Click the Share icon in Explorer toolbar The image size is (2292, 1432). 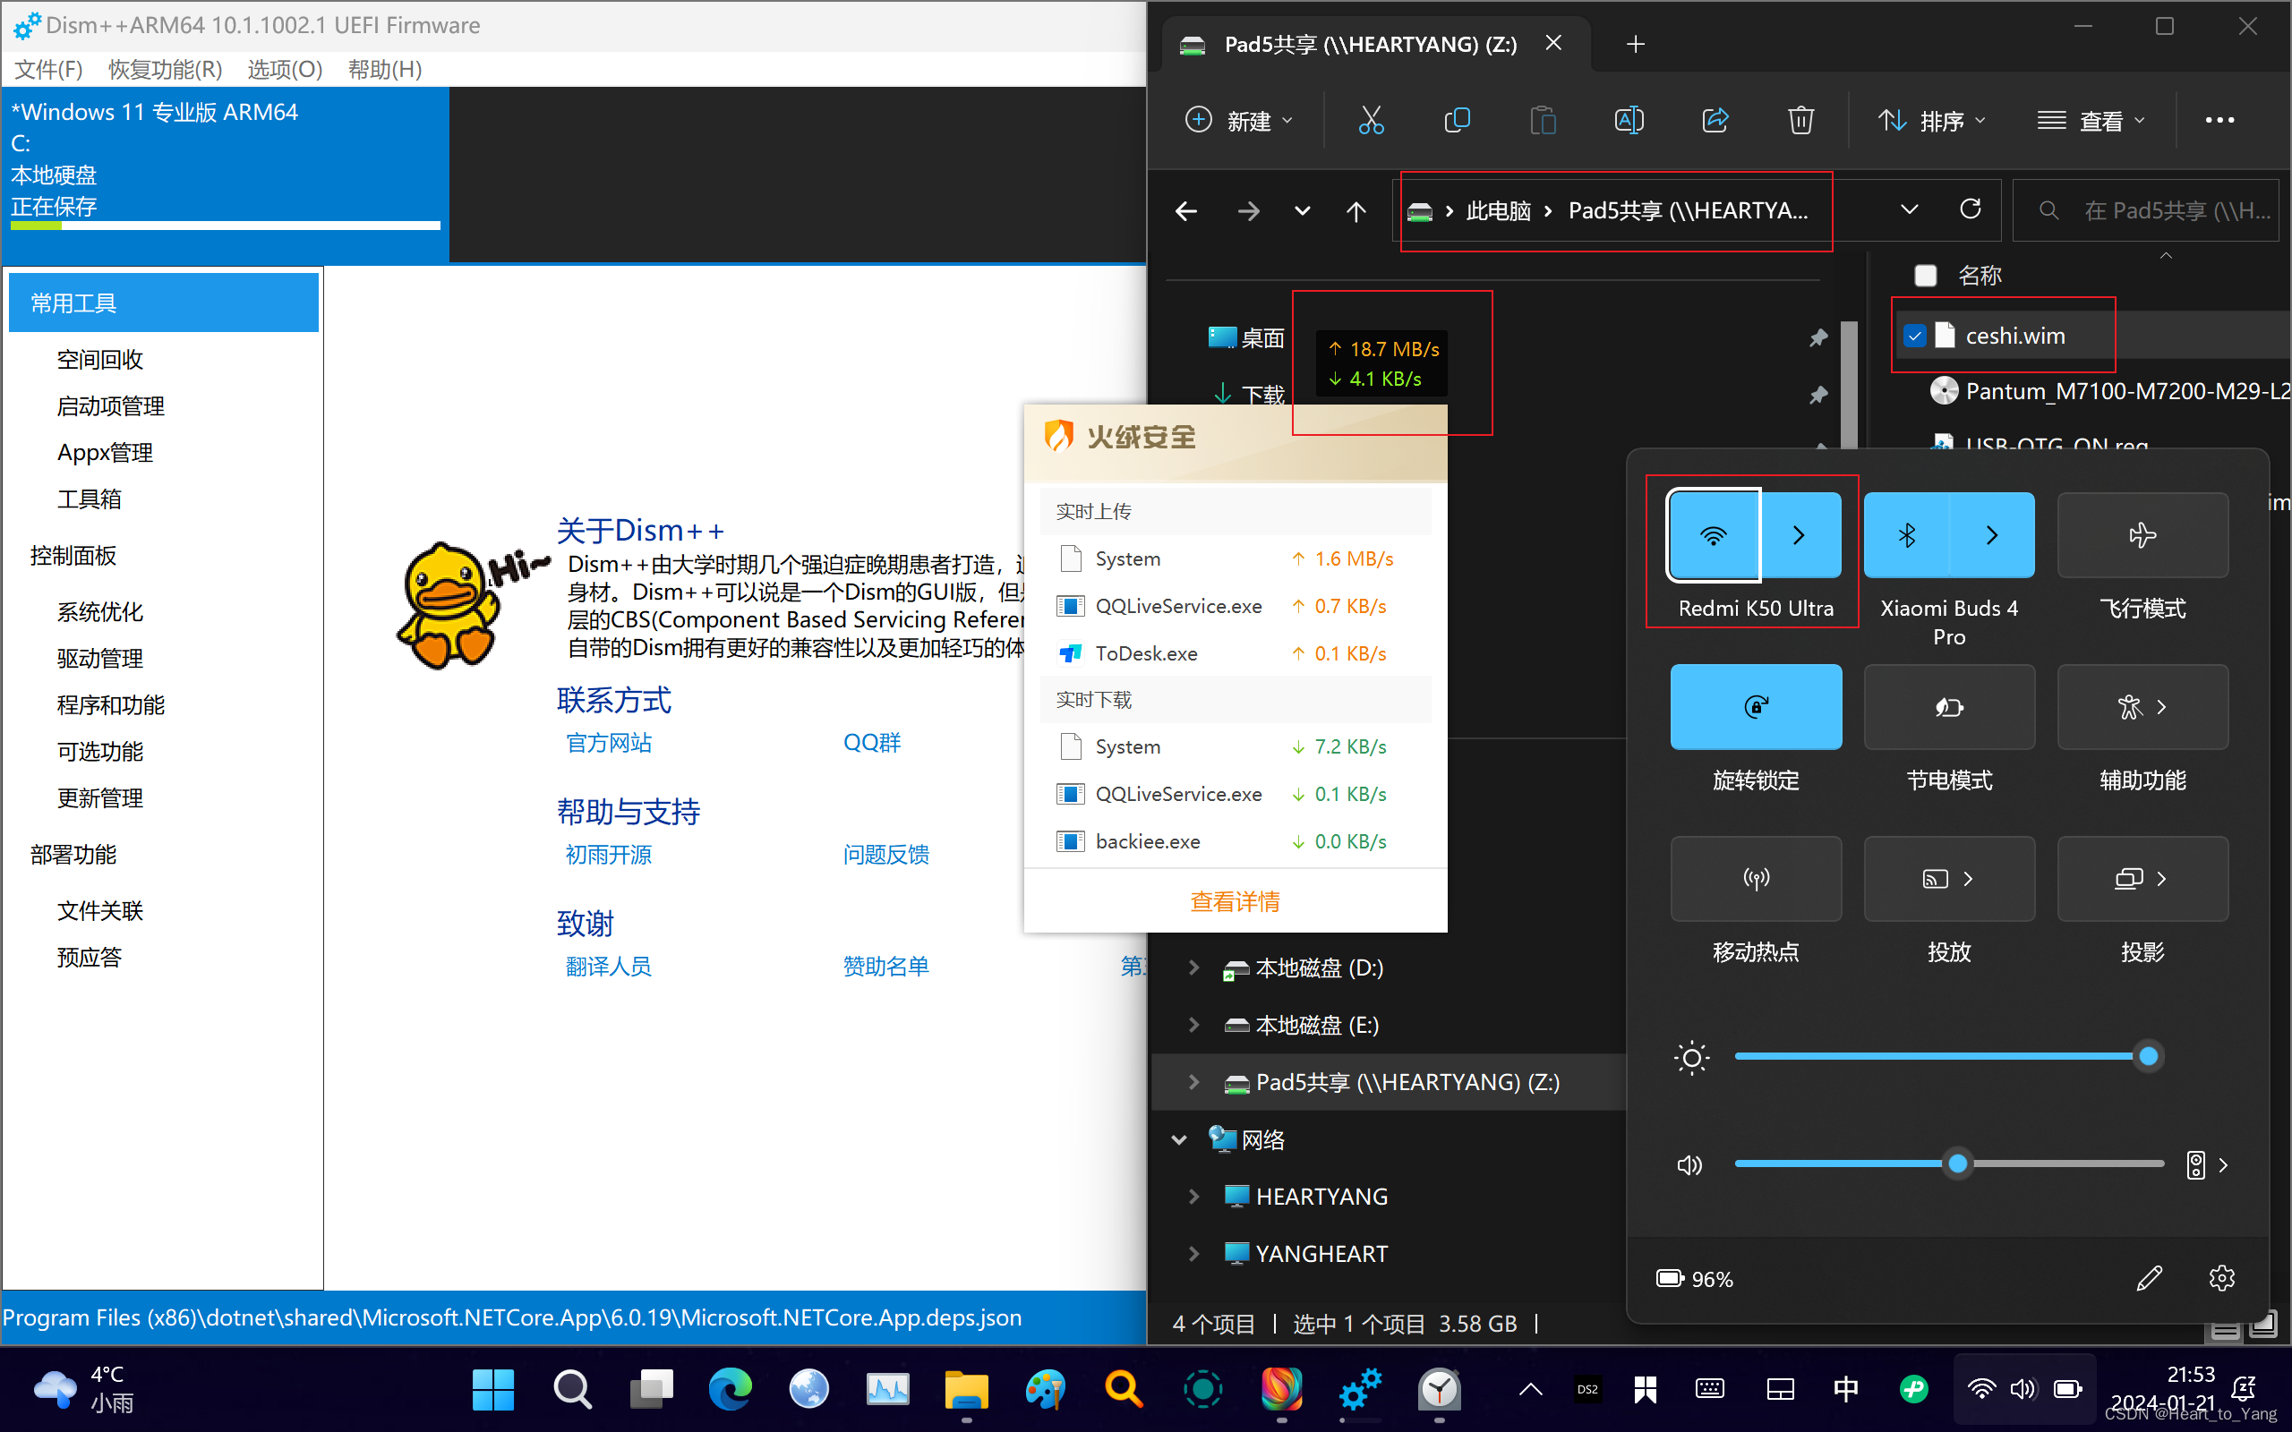(1715, 120)
